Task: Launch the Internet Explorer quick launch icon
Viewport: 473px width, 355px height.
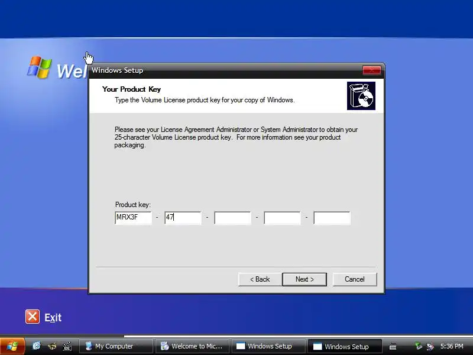Action: click(37, 346)
